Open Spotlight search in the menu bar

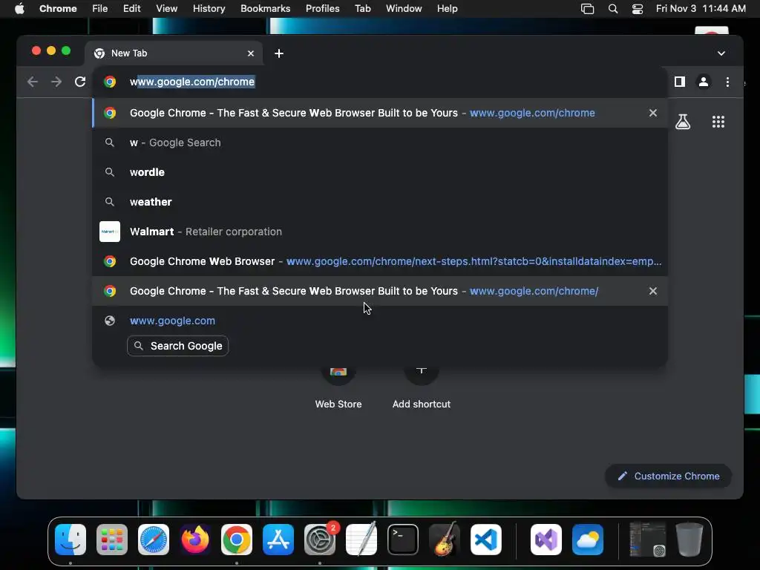[612, 9]
